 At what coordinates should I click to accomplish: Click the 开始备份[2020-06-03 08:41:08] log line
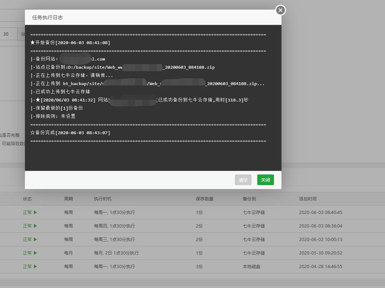70,42
